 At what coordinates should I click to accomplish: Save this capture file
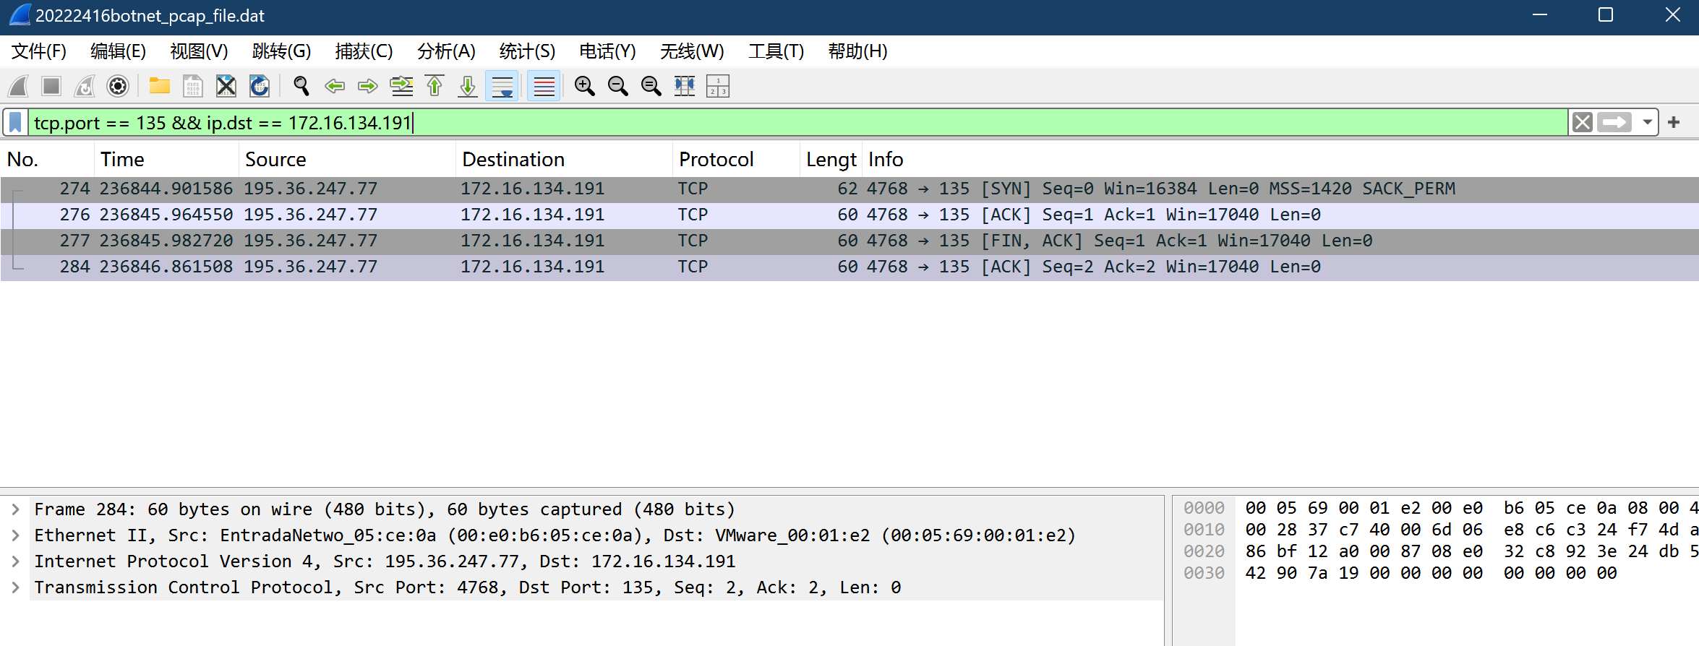point(192,86)
